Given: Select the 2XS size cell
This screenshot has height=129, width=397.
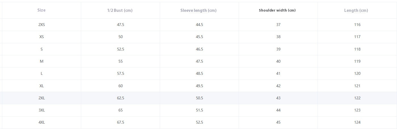Looking at the screenshot, I should pyautogui.click(x=42, y=25).
